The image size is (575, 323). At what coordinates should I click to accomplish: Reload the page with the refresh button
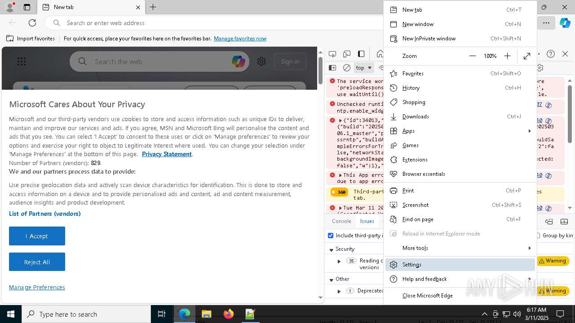click(x=32, y=23)
